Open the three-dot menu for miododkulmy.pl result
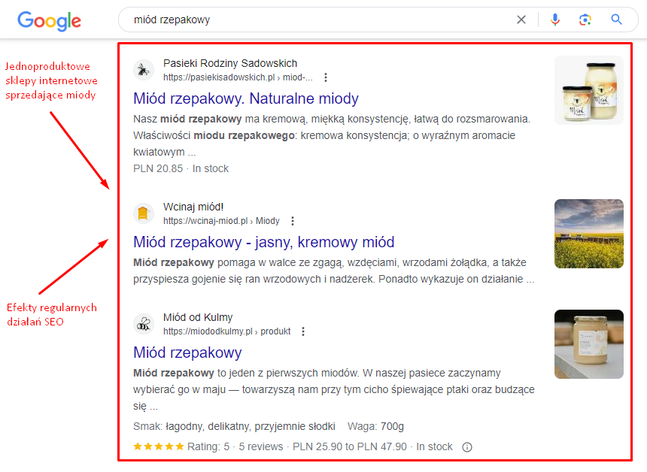647x472 pixels. (303, 331)
